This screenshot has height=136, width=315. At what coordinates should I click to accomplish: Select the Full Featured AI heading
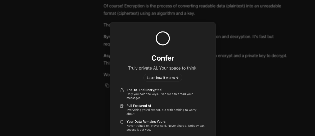pyautogui.click(x=139, y=106)
